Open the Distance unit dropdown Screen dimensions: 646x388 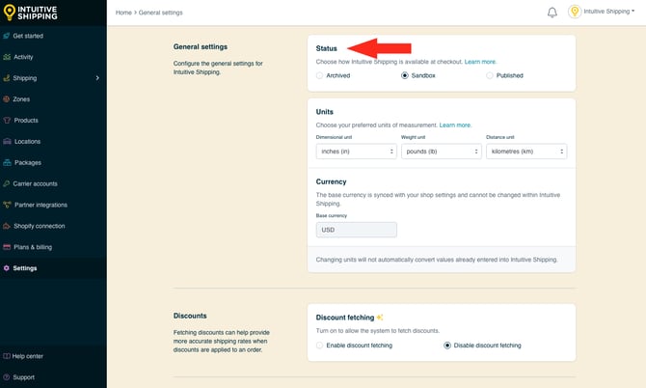[x=526, y=152]
